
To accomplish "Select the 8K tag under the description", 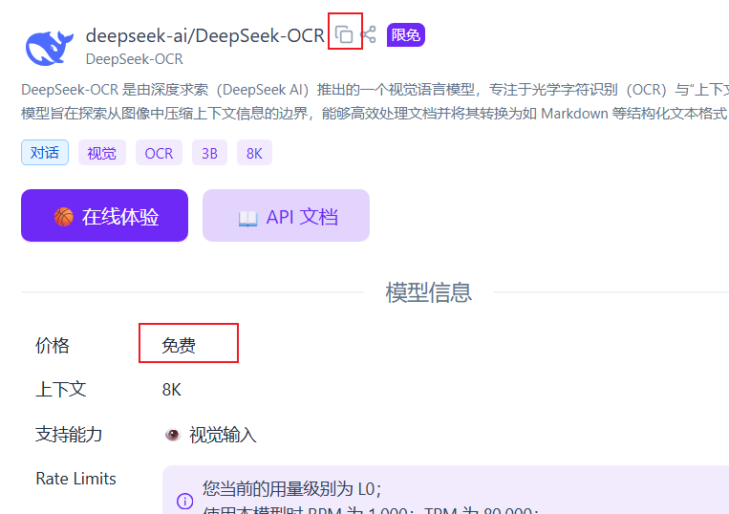I will [254, 153].
